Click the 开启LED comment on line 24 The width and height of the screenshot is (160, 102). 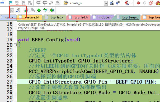(94, 66)
